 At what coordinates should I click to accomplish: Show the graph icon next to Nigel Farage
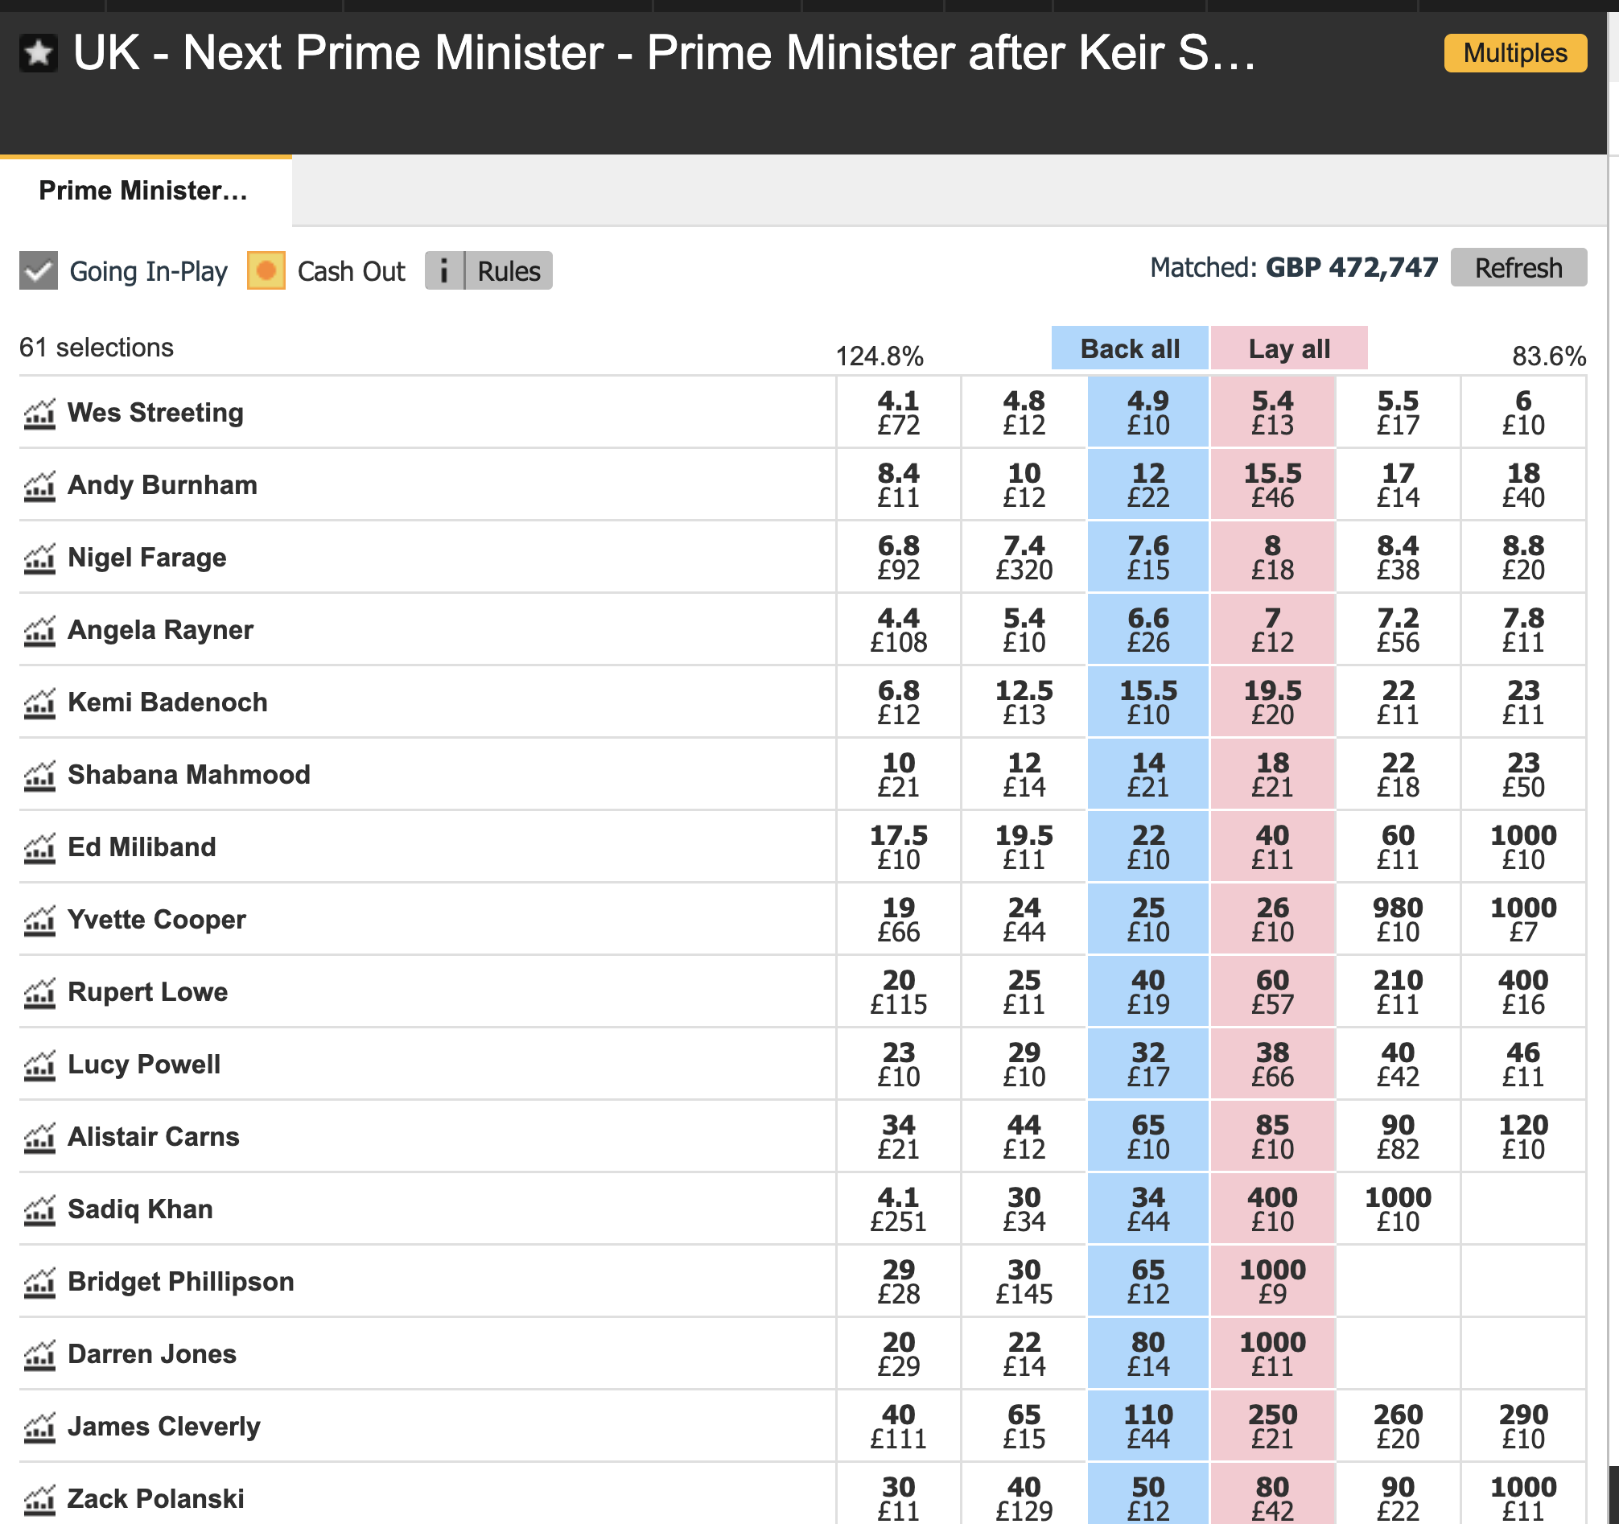(39, 558)
